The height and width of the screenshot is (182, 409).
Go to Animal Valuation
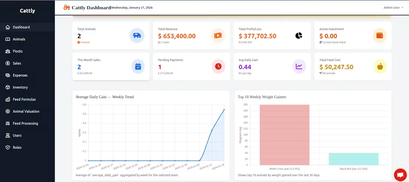pos(28,111)
